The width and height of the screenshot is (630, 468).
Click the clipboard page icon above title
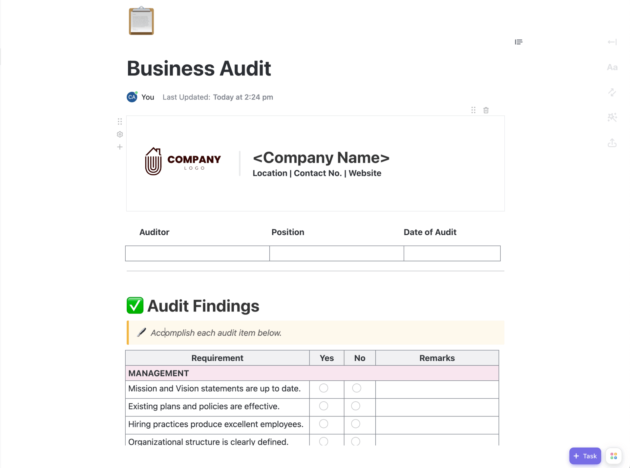tap(141, 21)
